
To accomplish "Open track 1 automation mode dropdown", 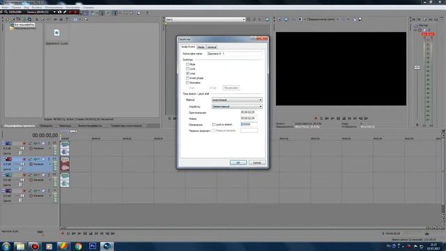I will click(49, 149).
